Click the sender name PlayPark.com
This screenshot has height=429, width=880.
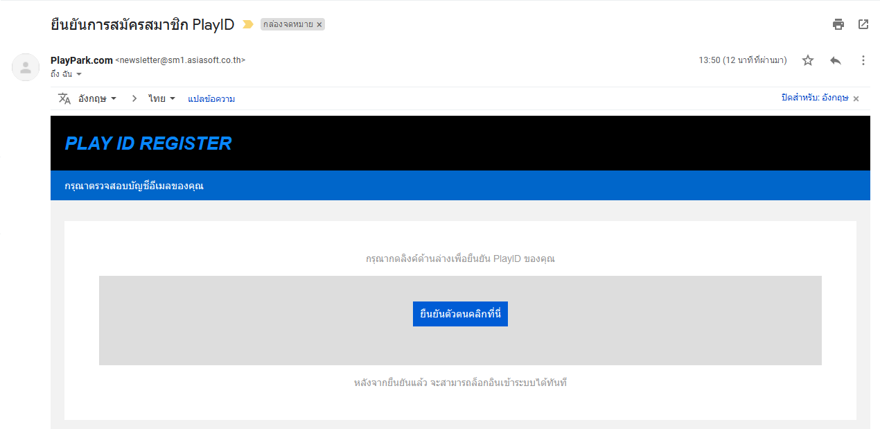pyautogui.click(x=82, y=60)
